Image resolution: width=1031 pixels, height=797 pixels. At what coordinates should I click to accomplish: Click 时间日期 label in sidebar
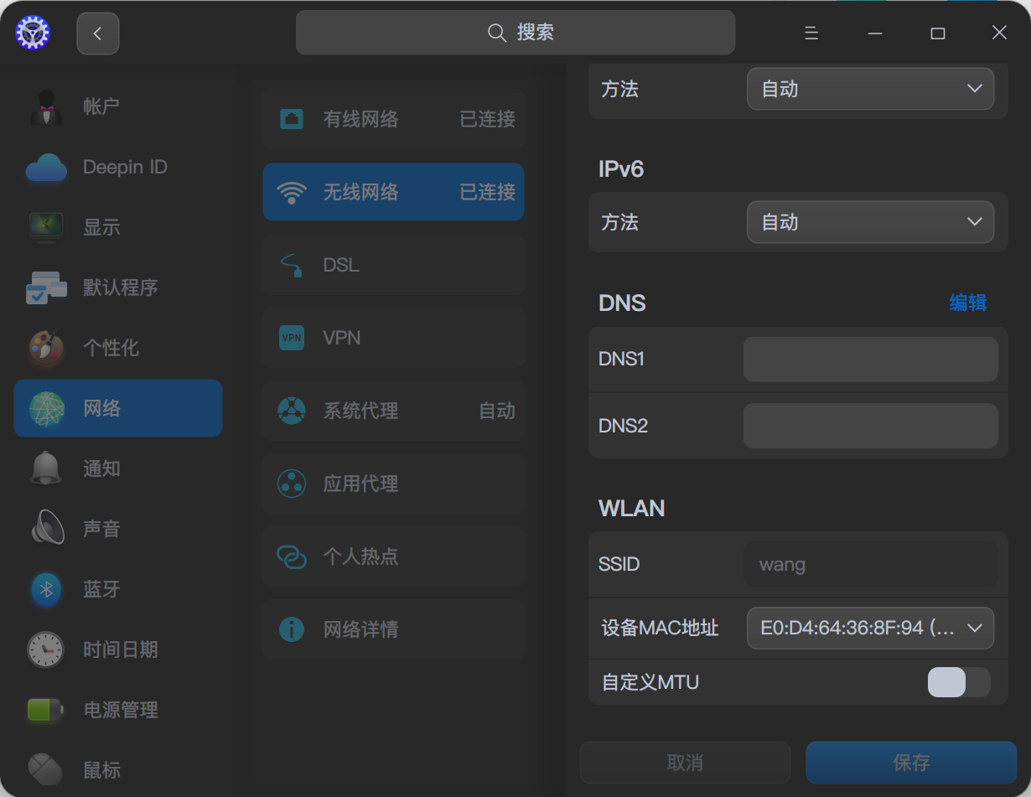[121, 650]
